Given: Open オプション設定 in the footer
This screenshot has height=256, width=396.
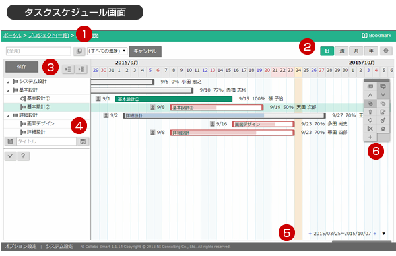Looking at the screenshot, I should point(20,246).
